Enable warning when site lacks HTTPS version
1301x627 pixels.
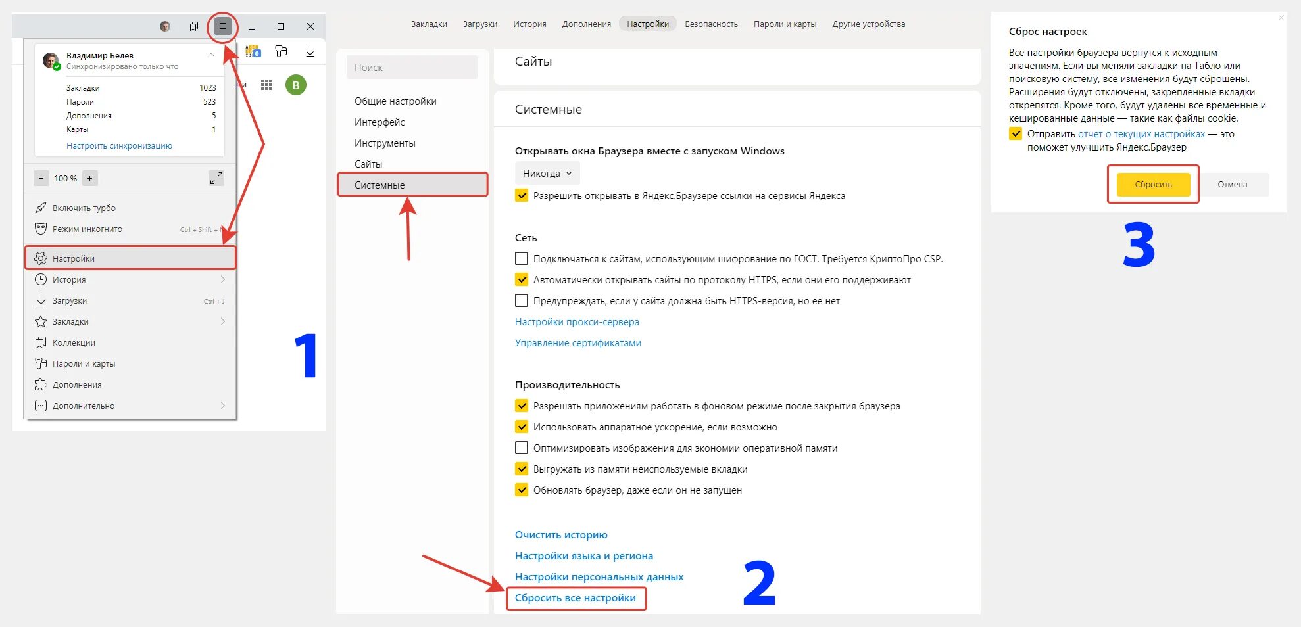click(x=522, y=300)
